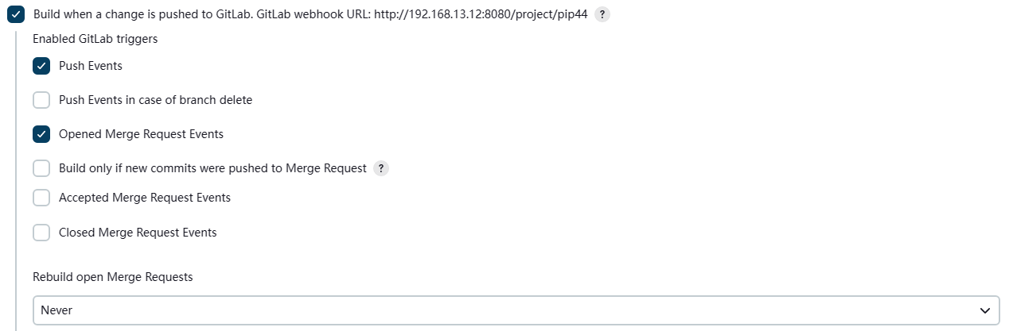Show help for new-commits-only build option
1013x331 pixels.
[x=381, y=168]
